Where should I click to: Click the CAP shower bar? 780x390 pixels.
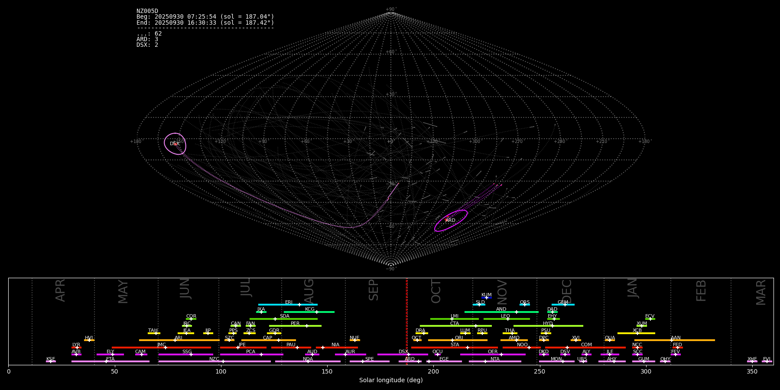pos(269,340)
